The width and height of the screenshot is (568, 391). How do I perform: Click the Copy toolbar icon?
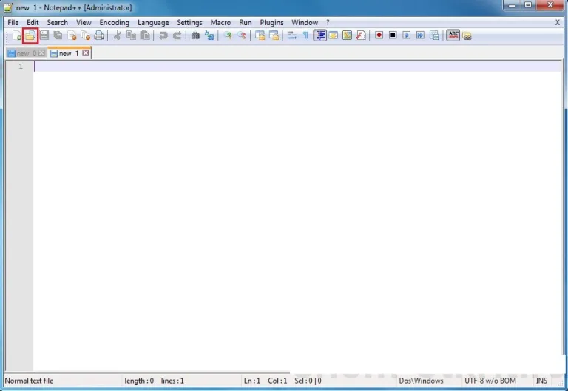131,35
